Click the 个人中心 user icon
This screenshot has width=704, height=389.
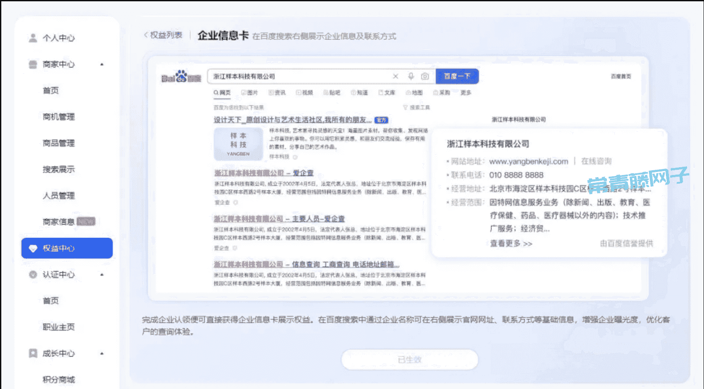click(33, 38)
